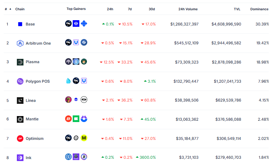Click the Linea chain logo icon
The height and width of the screenshot is (166, 274).
(20, 101)
